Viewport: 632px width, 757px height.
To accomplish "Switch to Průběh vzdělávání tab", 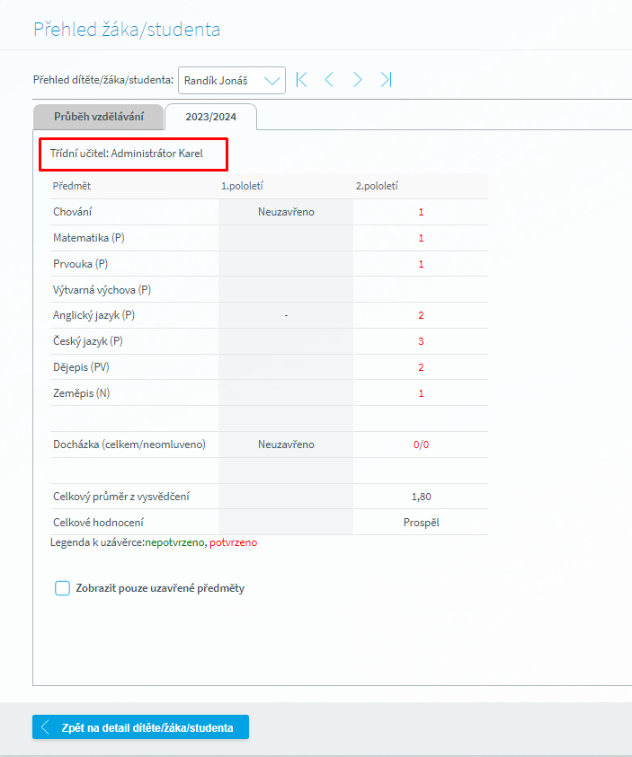I will (98, 117).
